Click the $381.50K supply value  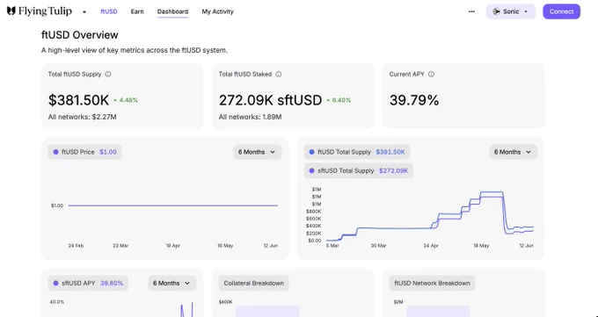point(78,100)
